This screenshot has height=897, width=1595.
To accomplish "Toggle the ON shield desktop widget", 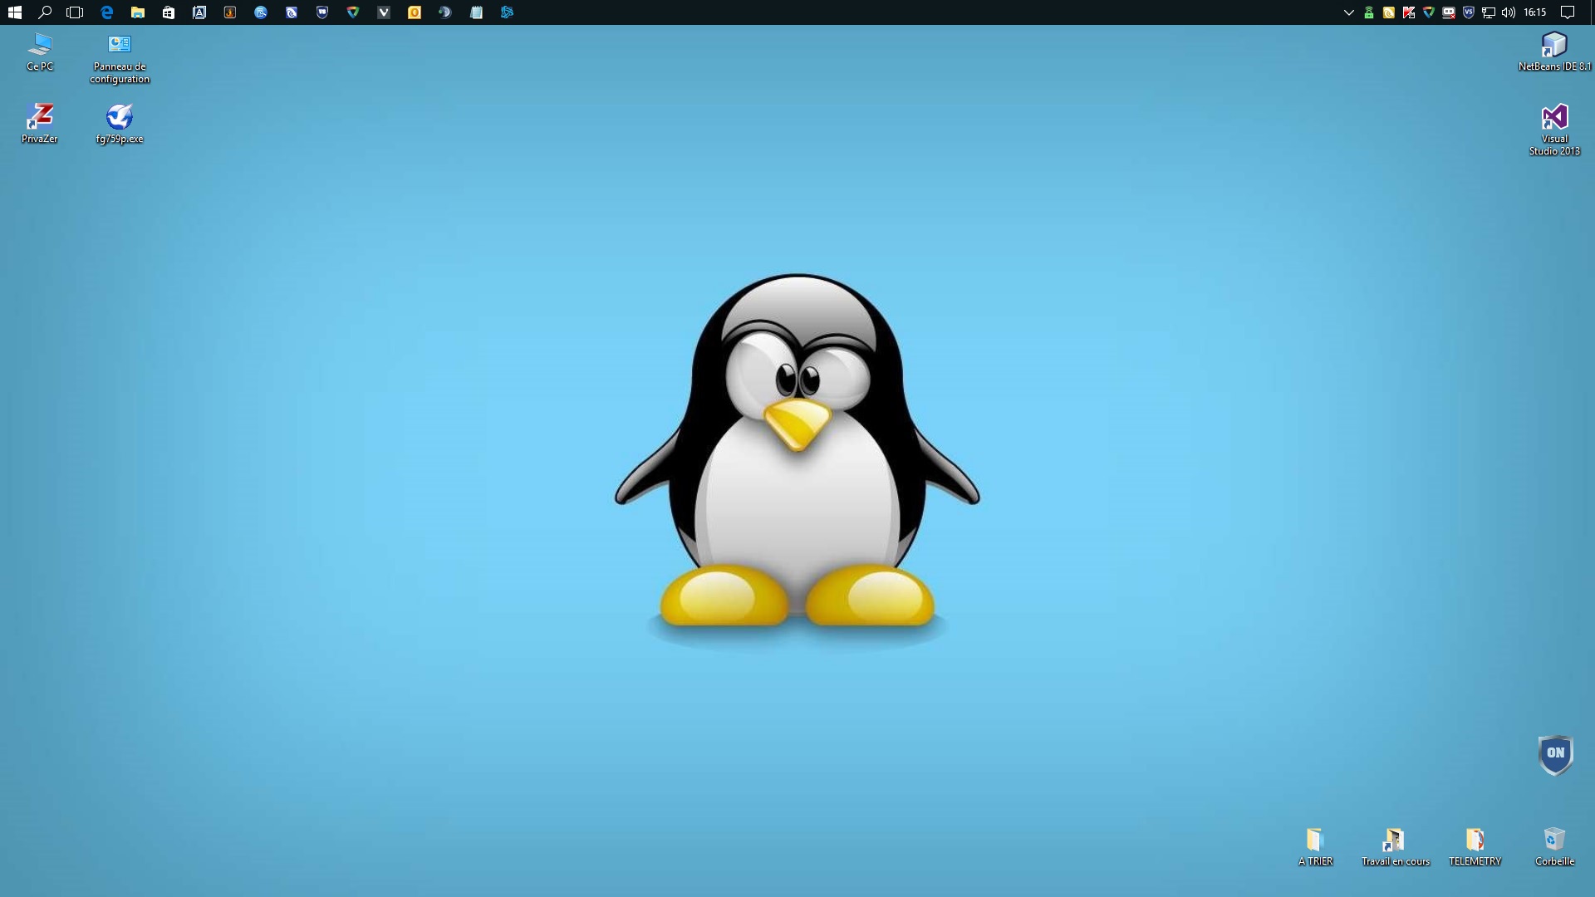I will [1555, 754].
